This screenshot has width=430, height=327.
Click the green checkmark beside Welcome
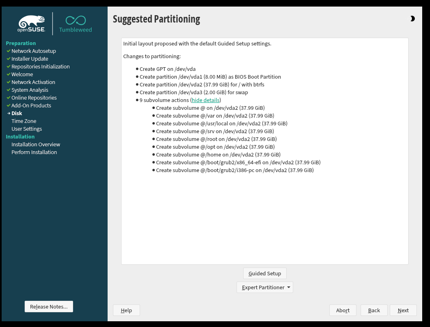8,75
